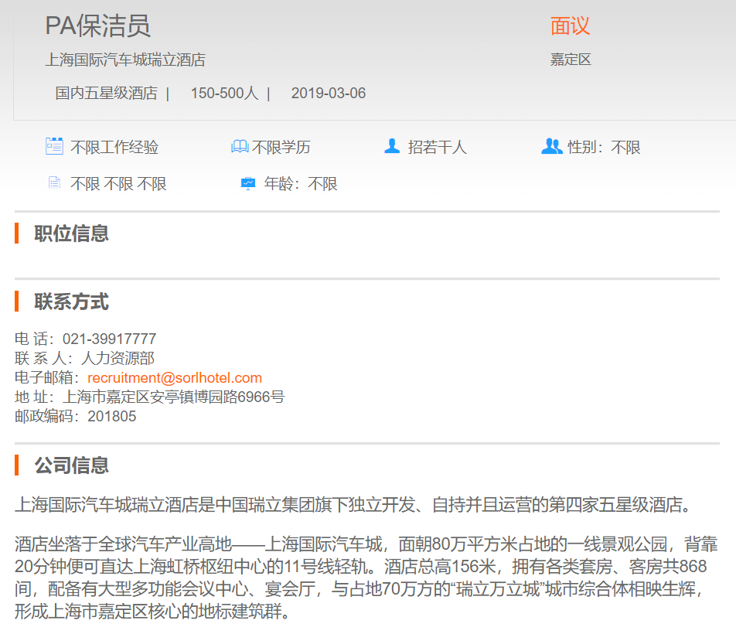Click the 面议 salary text
The width and height of the screenshot is (736, 634).
coord(570,26)
